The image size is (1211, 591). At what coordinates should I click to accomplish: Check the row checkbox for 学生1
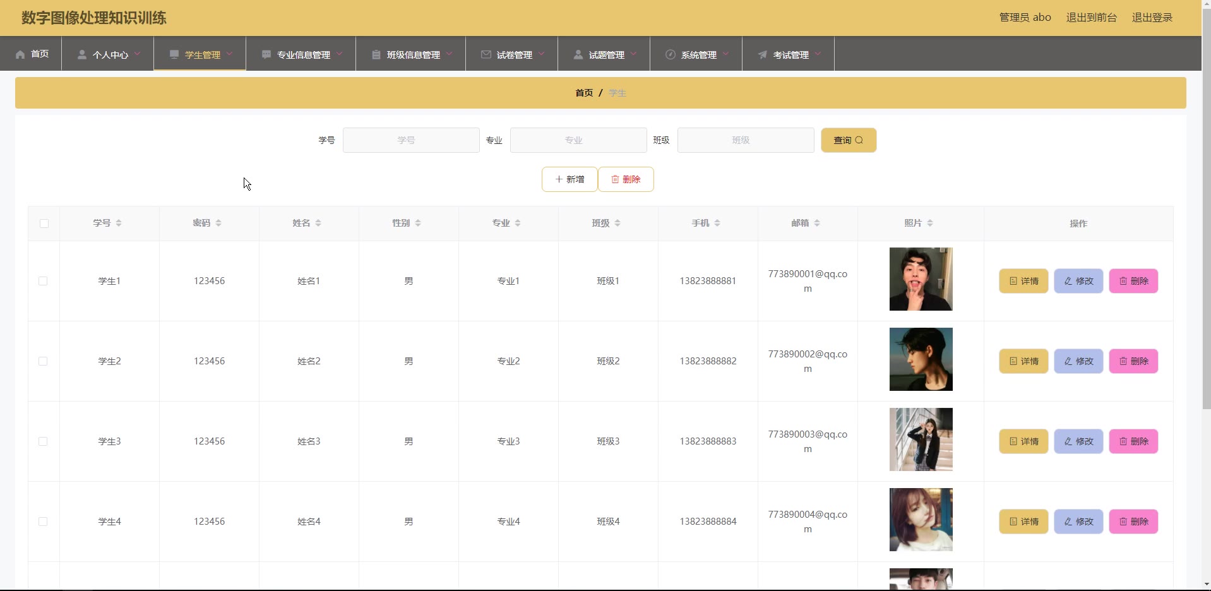[x=43, y=281]
